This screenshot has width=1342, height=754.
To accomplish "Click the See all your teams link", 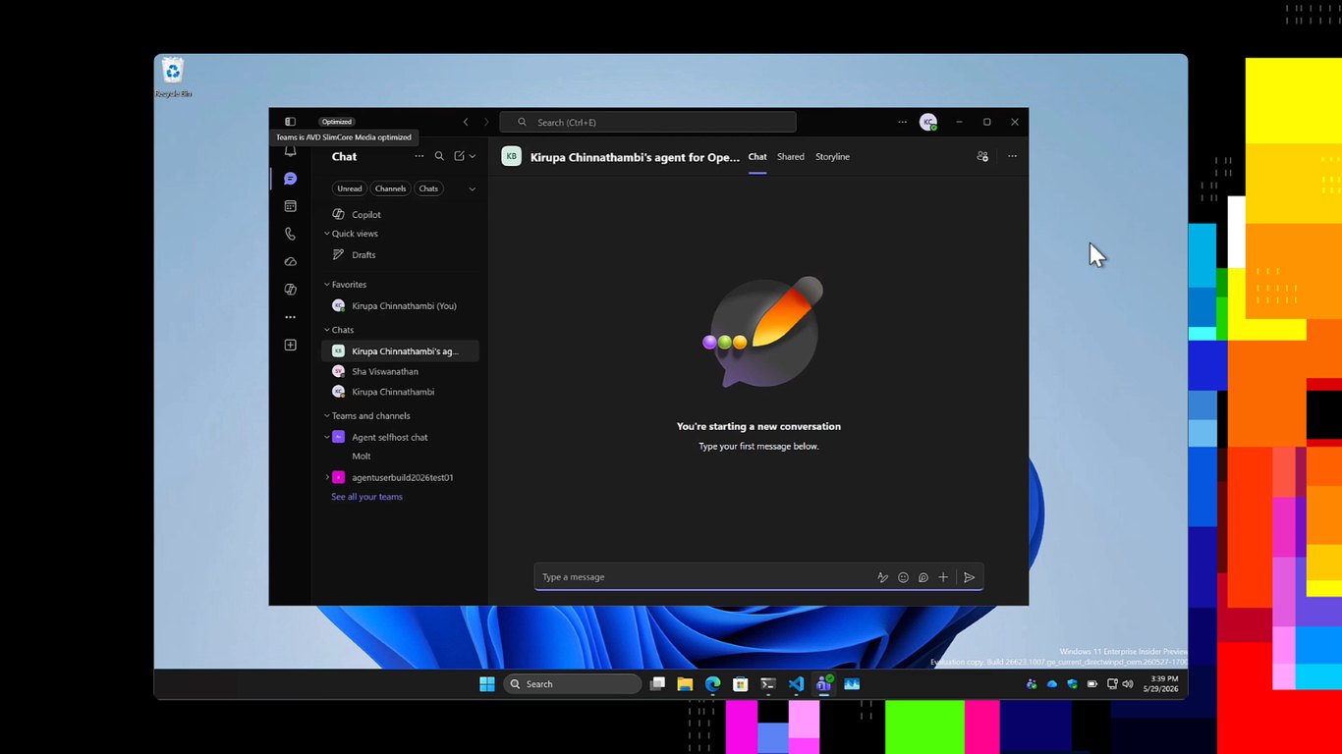I will click(366, 497).
